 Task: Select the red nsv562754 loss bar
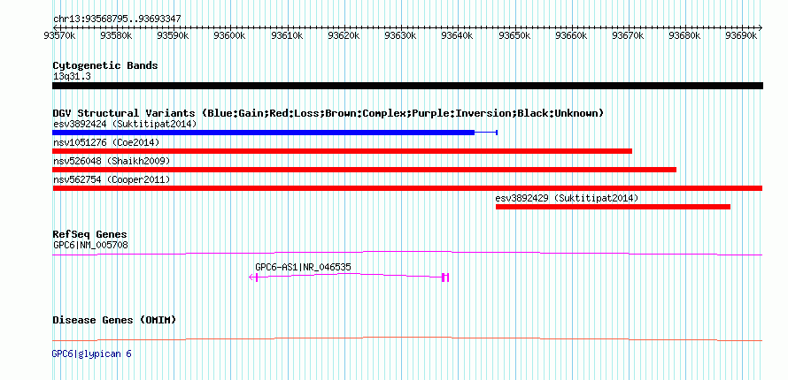point(407,188)
